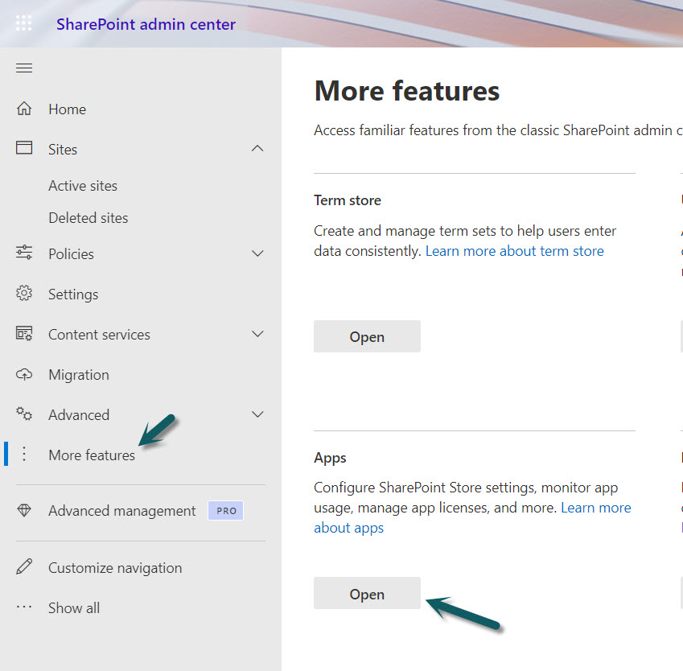Click the Settings gear icon
Viewport: 683px width, 671px height.
pos(24,294)
